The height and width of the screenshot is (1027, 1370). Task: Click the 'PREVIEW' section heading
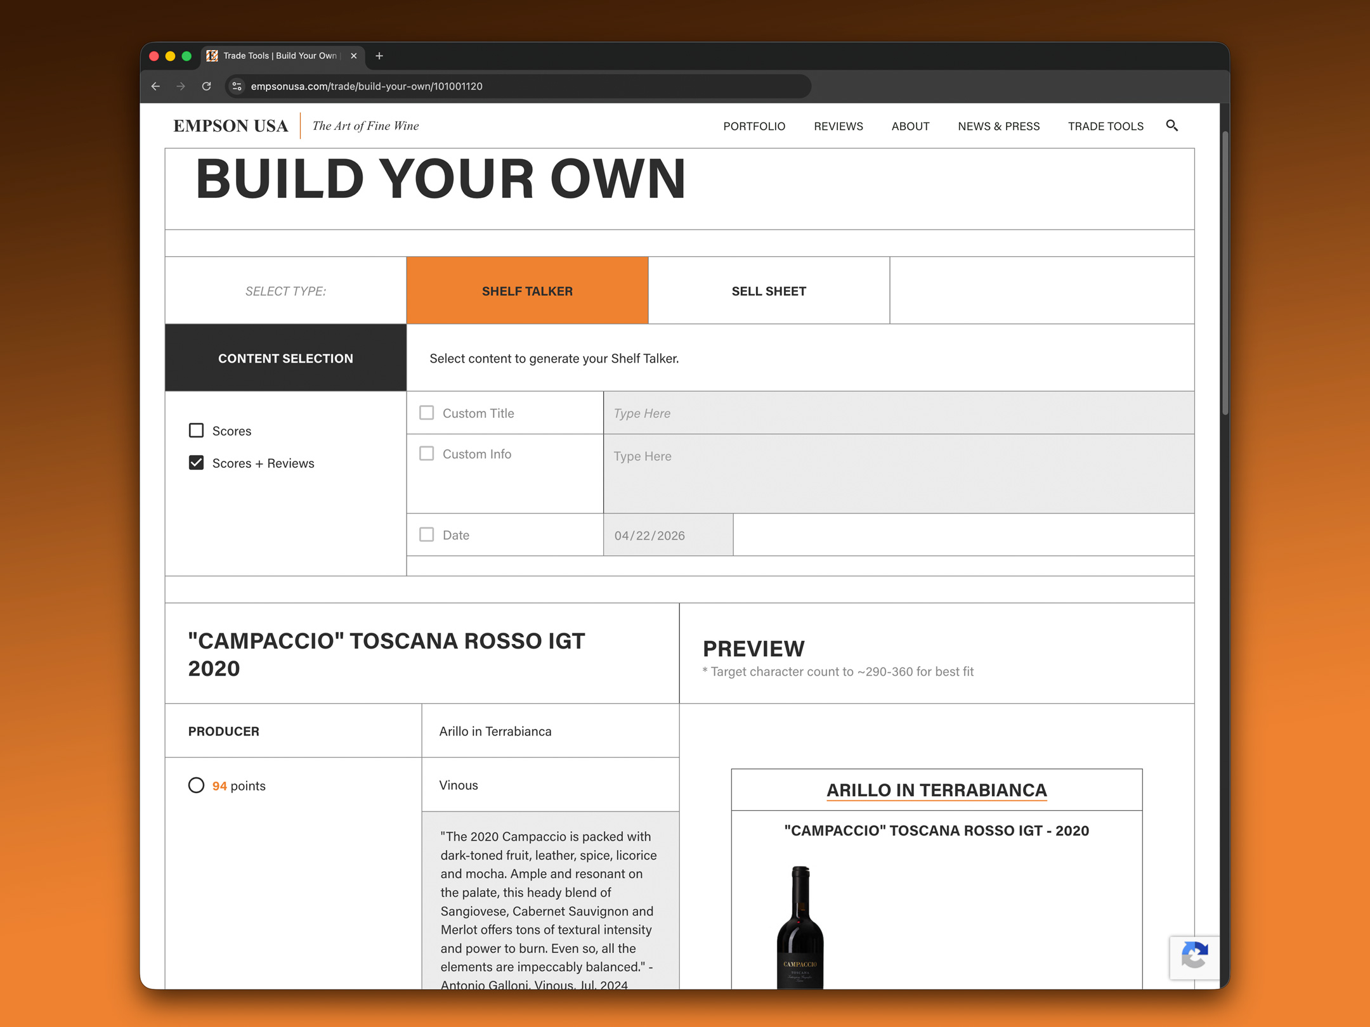(x=753, y=649)
